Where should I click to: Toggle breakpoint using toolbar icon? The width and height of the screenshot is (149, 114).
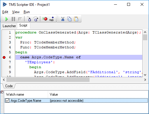[x=45, y=19]
